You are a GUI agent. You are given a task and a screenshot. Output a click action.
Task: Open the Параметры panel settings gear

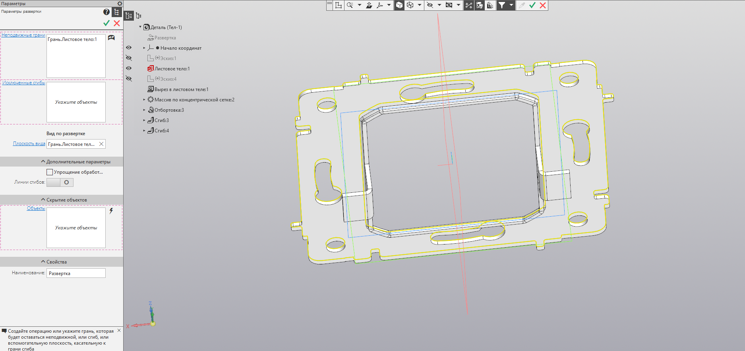(120, 4)
